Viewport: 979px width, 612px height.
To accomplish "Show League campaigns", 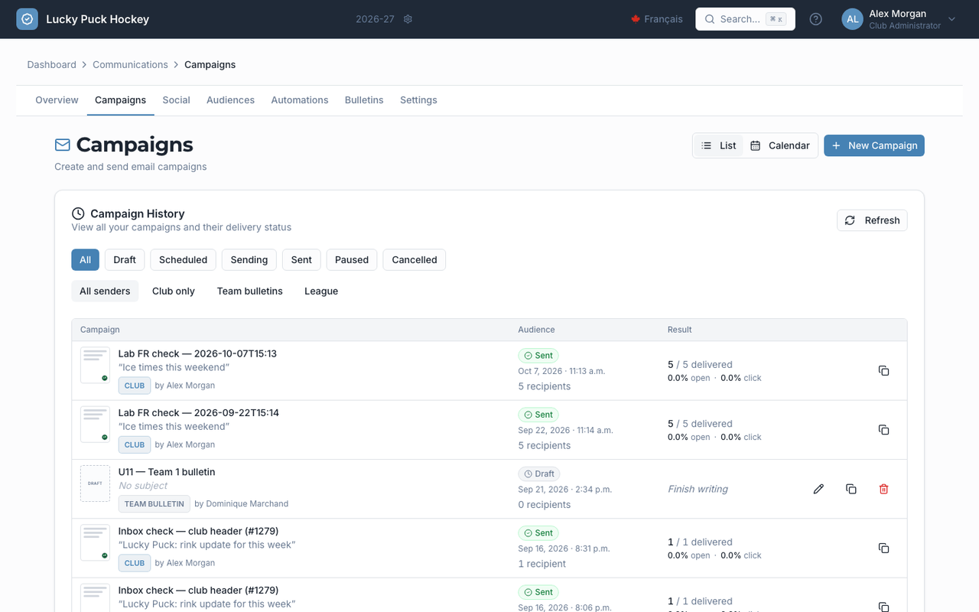I will coord(321,291).
